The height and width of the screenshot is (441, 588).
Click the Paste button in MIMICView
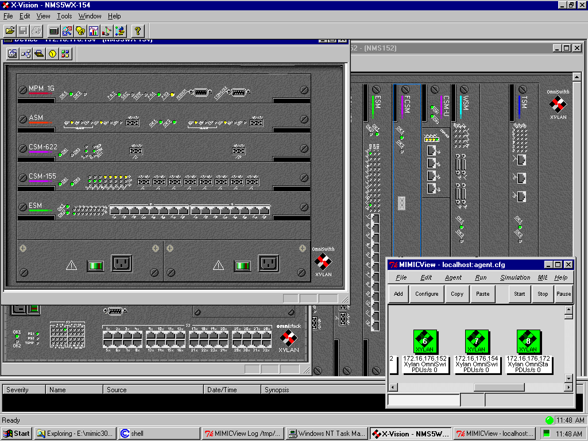point(482,294)
